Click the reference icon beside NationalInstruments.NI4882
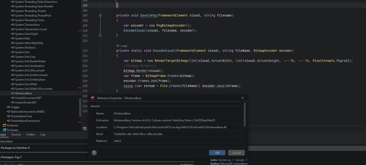The width and height of the screenshot is (366, 165). pos(9,112)
